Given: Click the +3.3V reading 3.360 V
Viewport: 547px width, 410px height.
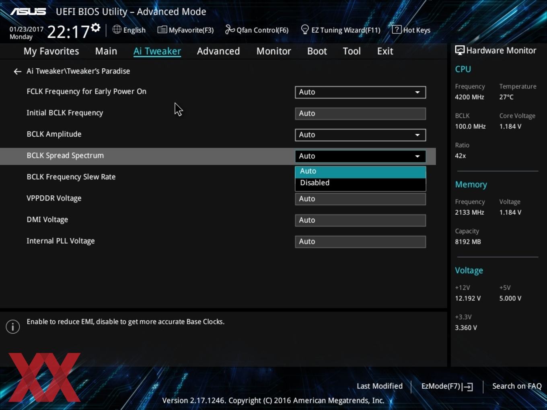Looking at the screenshot, I should 466,328.
